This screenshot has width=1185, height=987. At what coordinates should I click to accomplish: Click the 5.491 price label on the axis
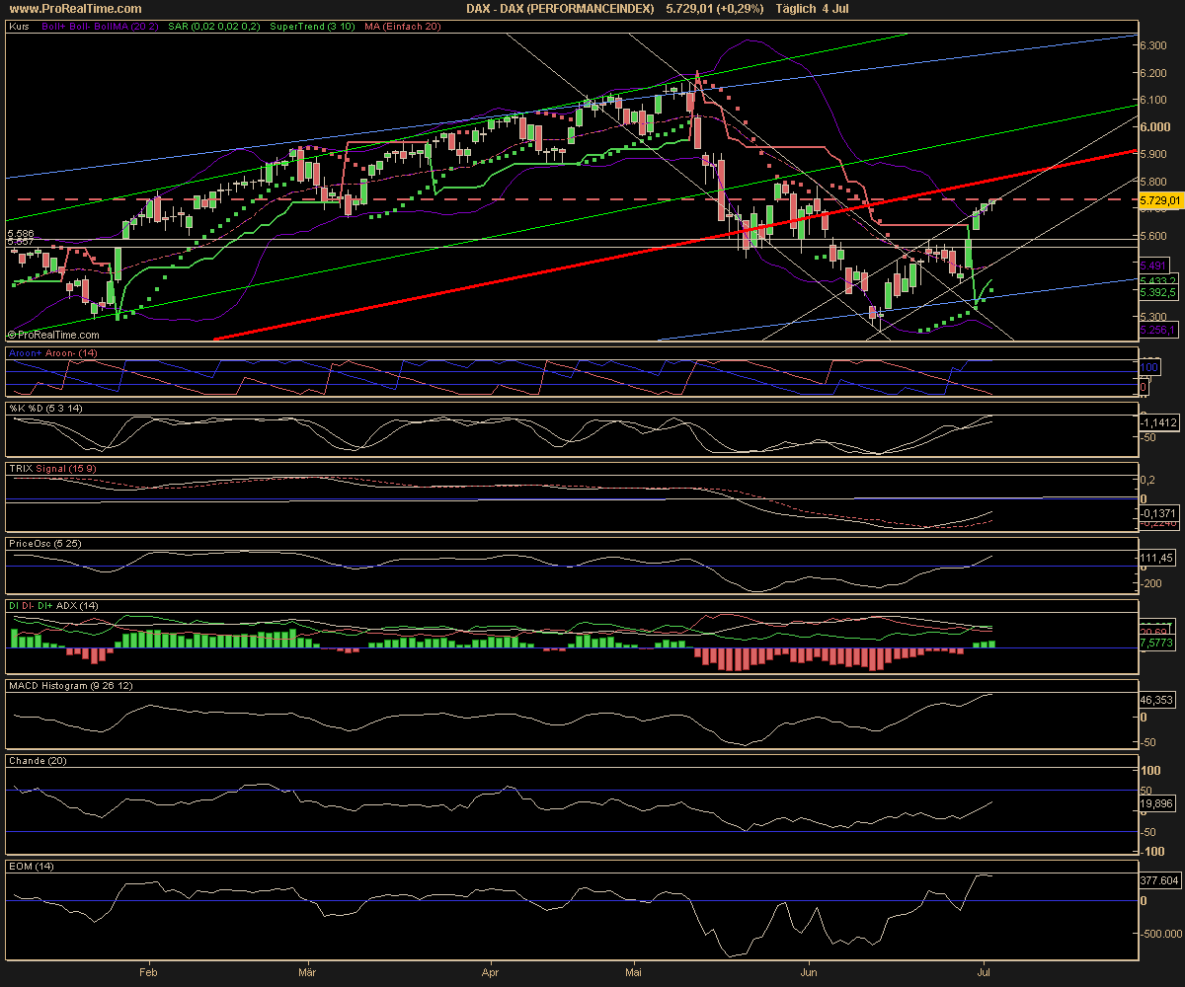pyautogui.click(x=1155, y=266)
